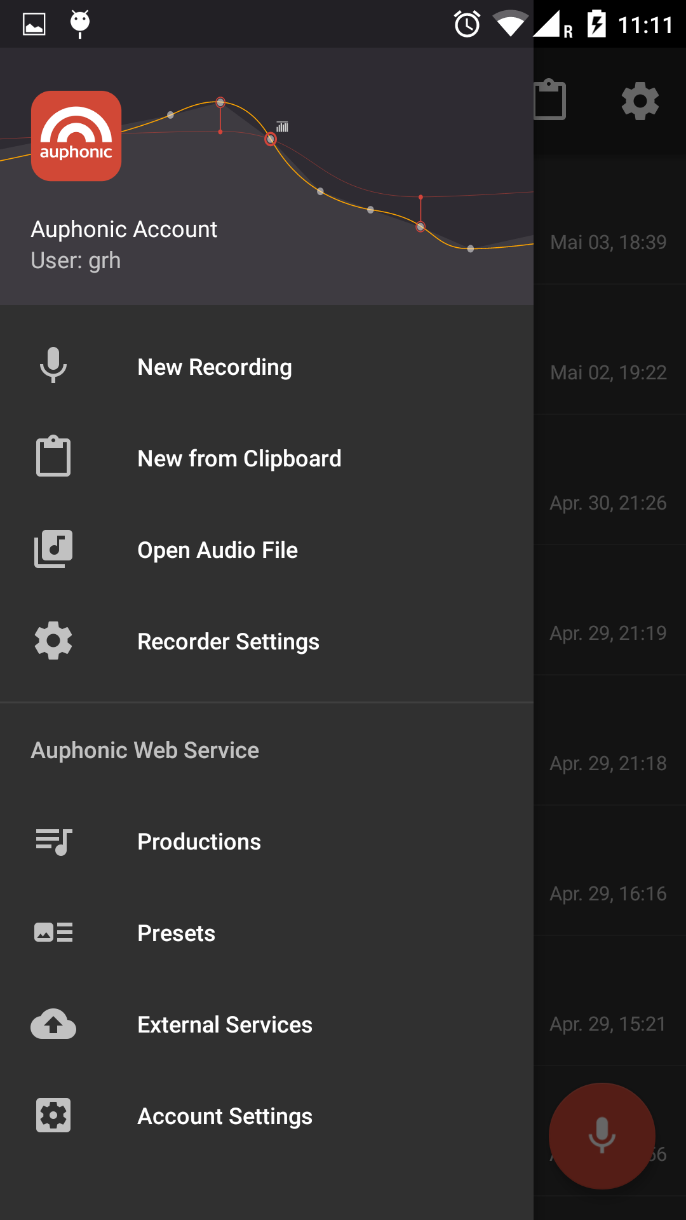Tap the Account Settings gear box icon

tap(53, 1115)
